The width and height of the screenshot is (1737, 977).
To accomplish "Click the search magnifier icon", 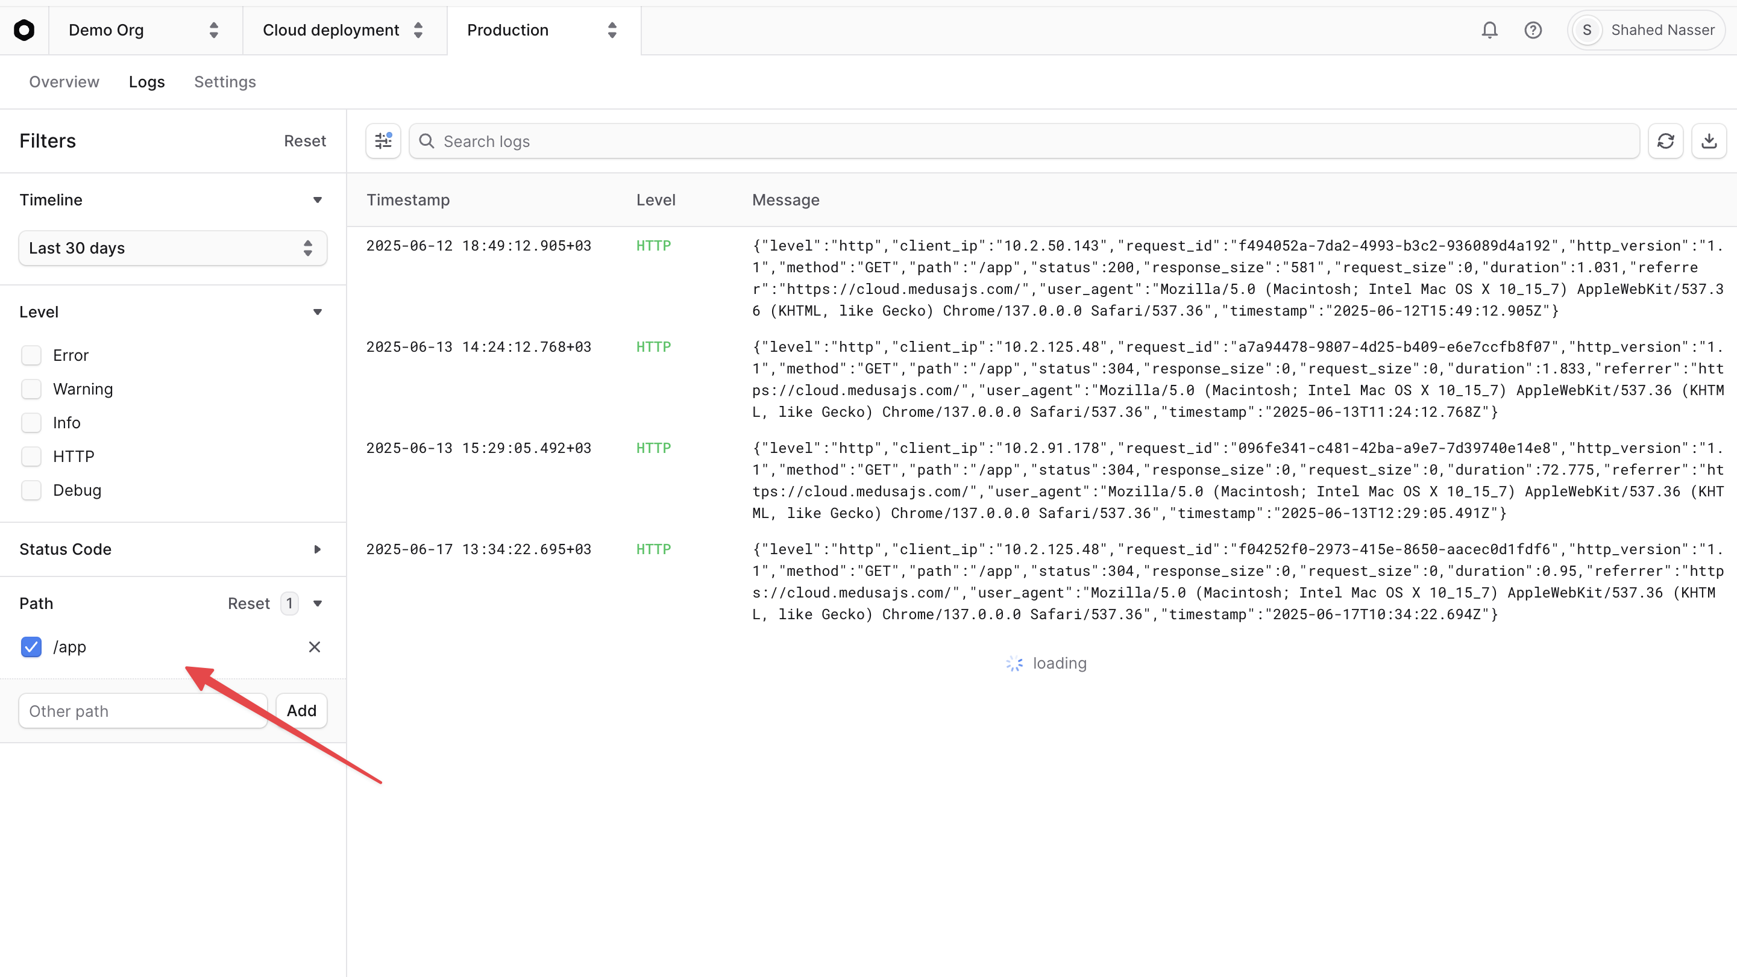I will pyautogui.click(x=426, y=141).
